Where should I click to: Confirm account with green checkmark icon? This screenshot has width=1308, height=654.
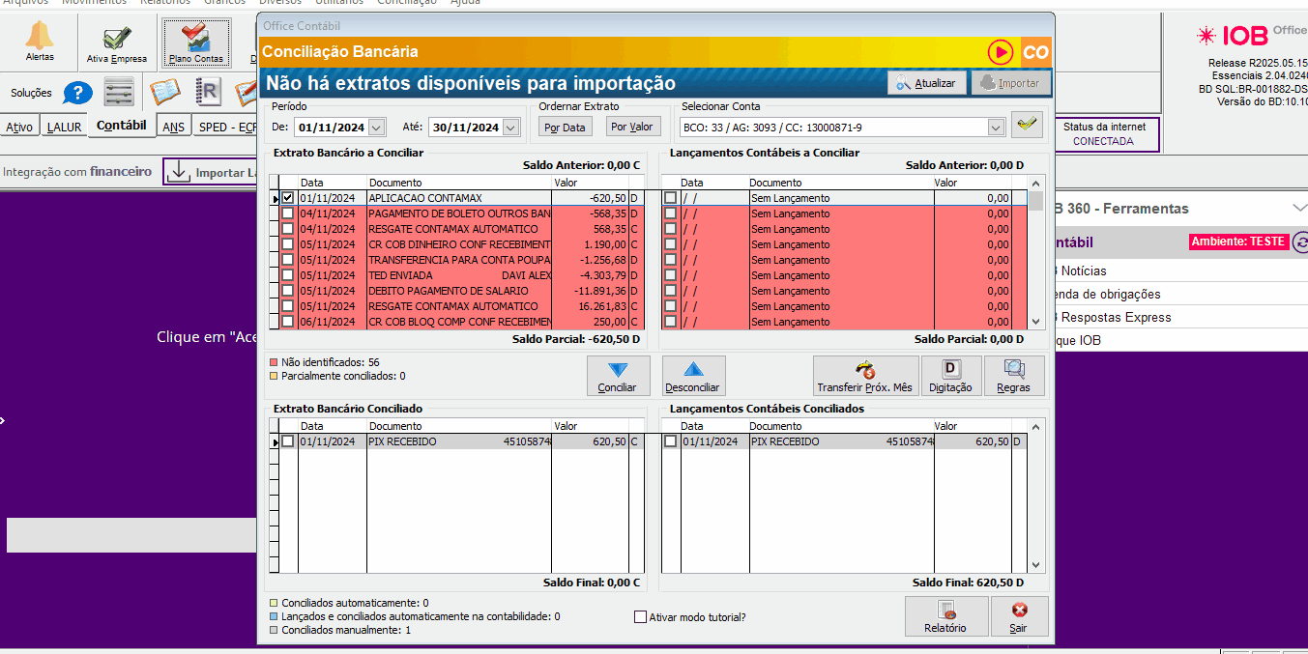tap(1027, 126)
